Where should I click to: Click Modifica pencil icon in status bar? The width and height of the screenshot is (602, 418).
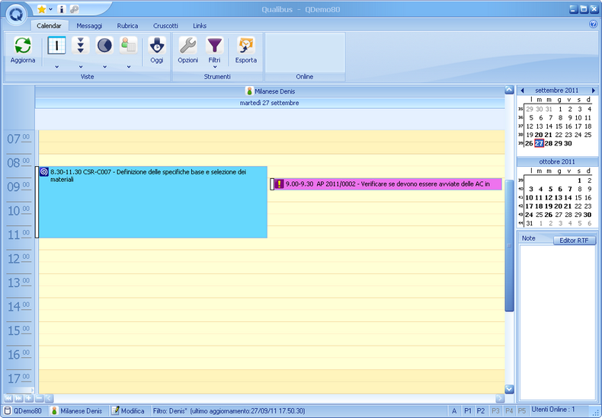(115, 410)
